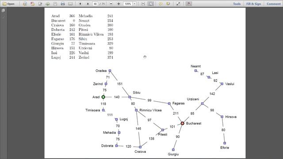The height and width of the screenshot is (159, 283).
Task: Click the read mode expand arrows icon
Action: 178,4
